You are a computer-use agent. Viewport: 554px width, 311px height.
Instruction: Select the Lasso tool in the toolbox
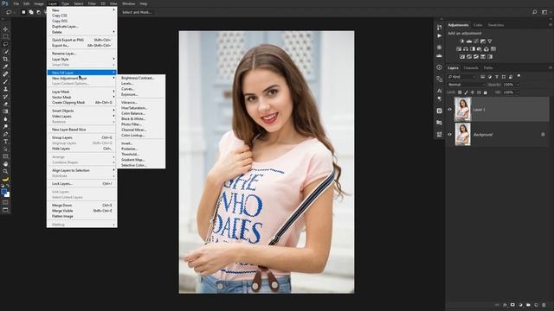(5, 44)
